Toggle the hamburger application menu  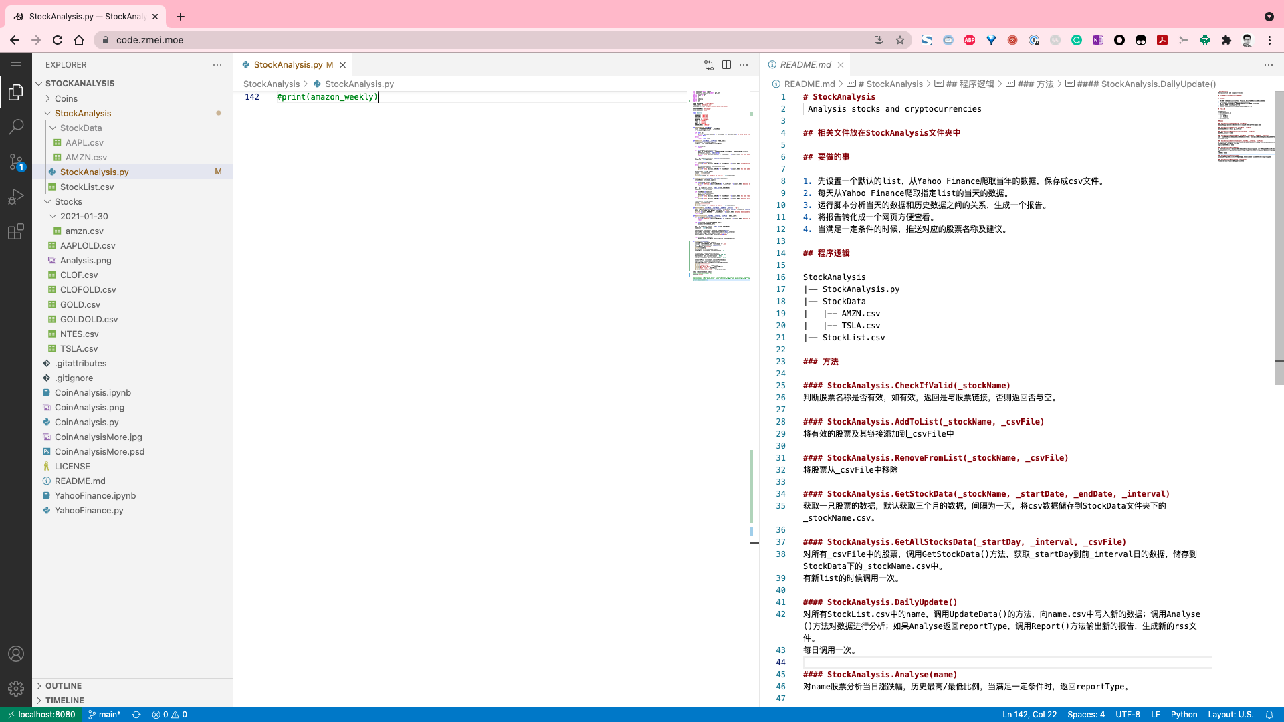[16, 65]
